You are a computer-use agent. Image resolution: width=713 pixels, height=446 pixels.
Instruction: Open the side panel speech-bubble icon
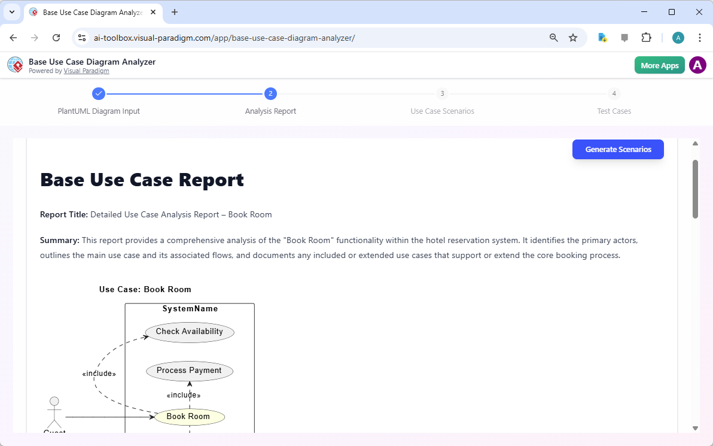pos(624,37)
